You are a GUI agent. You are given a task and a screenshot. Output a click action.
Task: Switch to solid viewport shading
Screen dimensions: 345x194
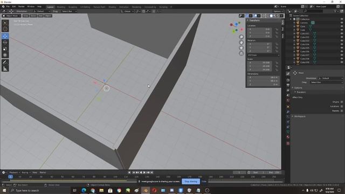[271, 16]
